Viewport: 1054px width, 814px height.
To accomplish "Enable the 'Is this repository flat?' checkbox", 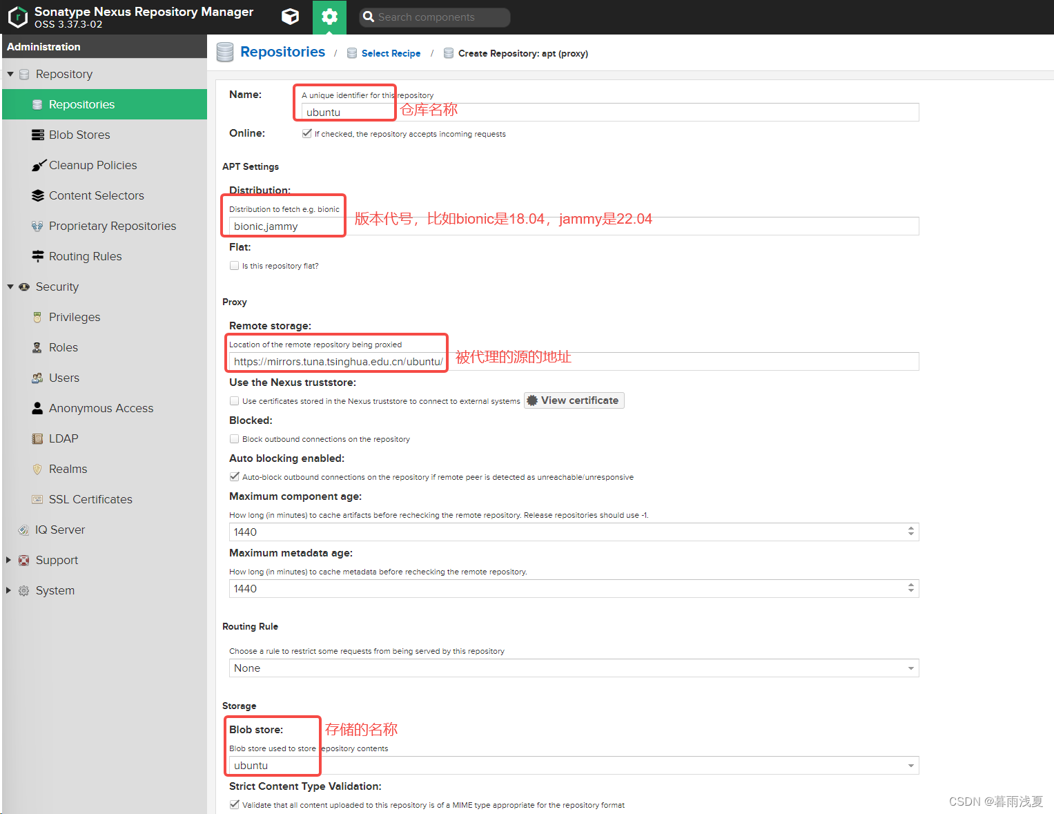I will (234, 266).
